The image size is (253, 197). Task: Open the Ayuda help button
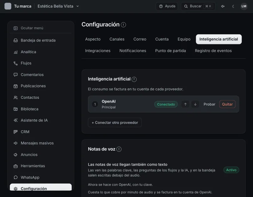pyautogui.click(x=167, y=6)
